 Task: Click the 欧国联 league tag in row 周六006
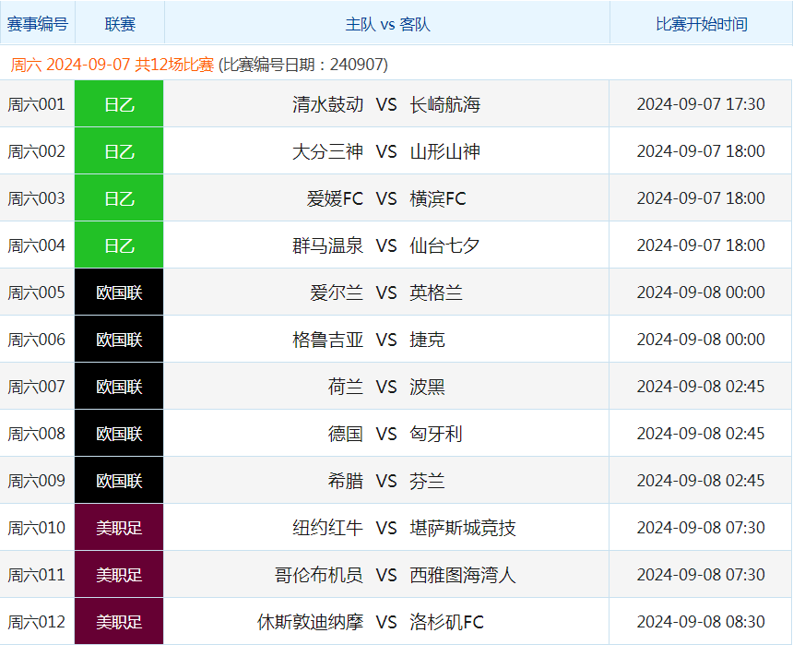point(119,340)
